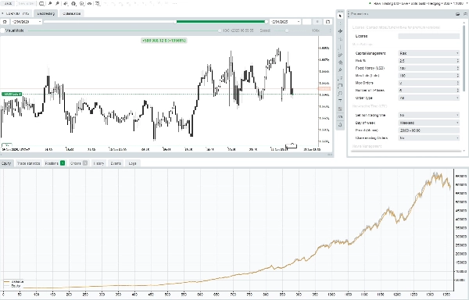469x300 pixels.
Task: Open the Logs tab
Action: [133, 163]
